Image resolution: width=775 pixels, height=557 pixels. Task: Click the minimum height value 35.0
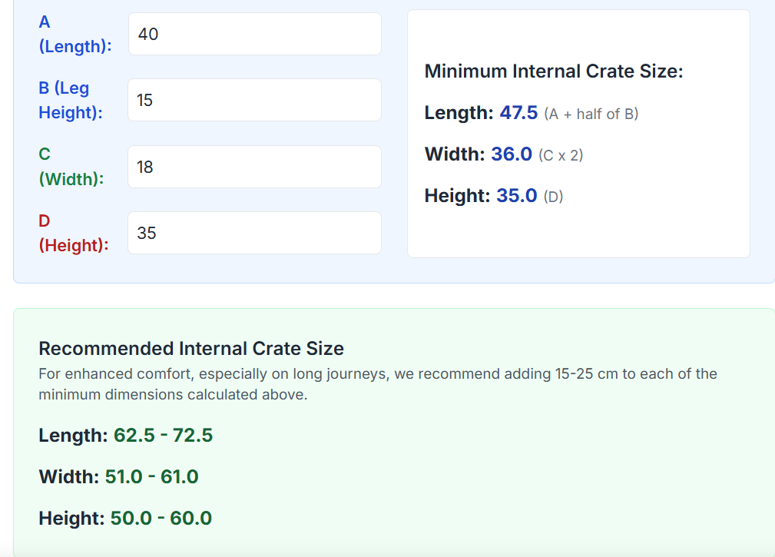coord(516,196)
